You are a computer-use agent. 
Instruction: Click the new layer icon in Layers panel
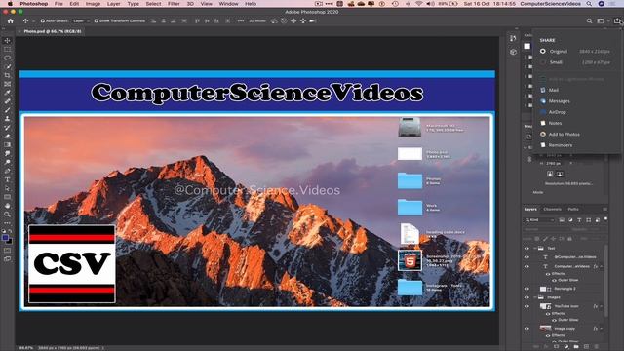(586, 347)
